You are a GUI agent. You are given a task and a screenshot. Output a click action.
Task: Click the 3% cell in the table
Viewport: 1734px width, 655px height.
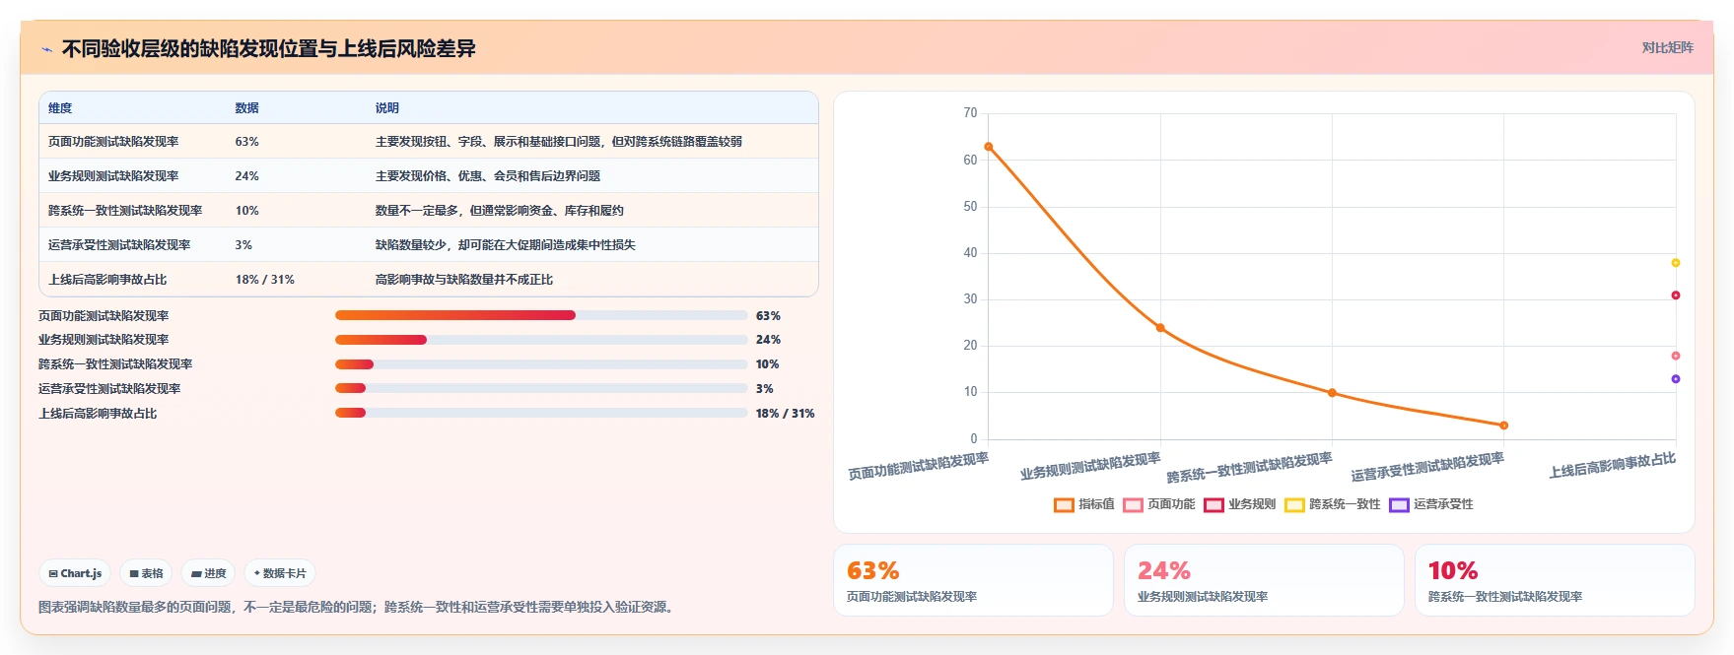(243, 245)
